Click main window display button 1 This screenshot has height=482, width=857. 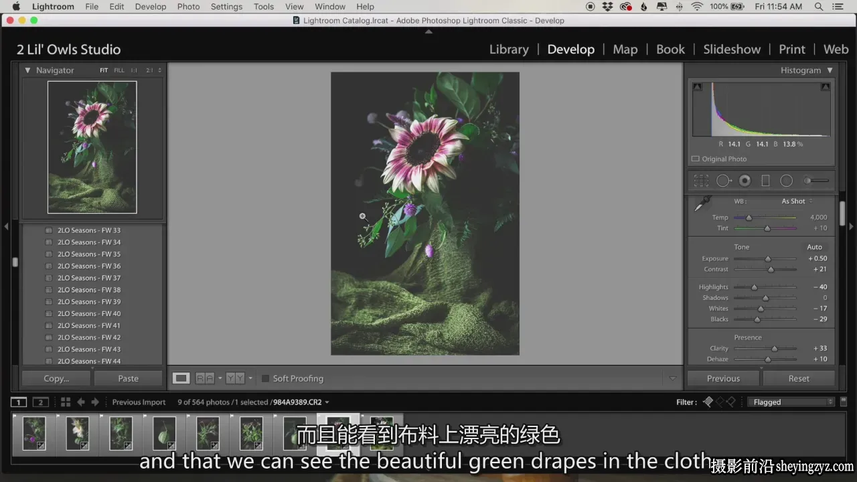coord(19,402)
